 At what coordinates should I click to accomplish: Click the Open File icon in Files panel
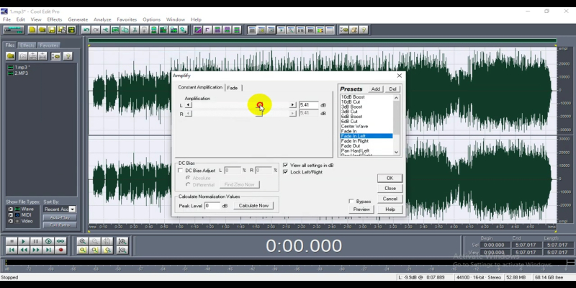coord(12,55)
